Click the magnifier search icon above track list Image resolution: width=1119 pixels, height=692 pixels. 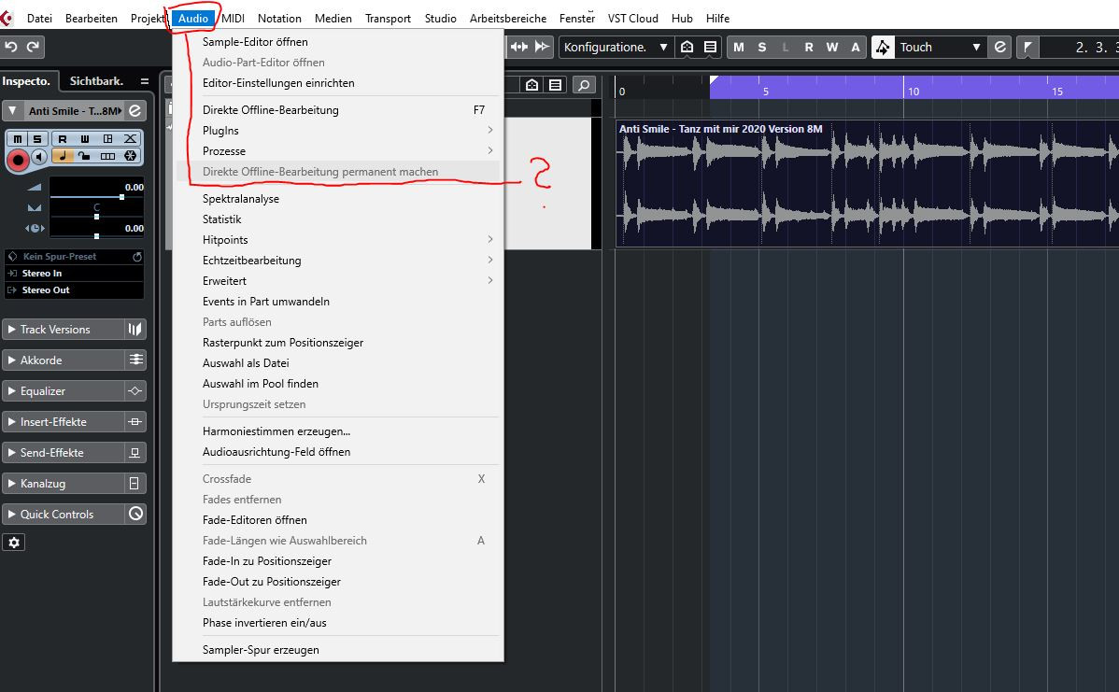tap(584, 85)
